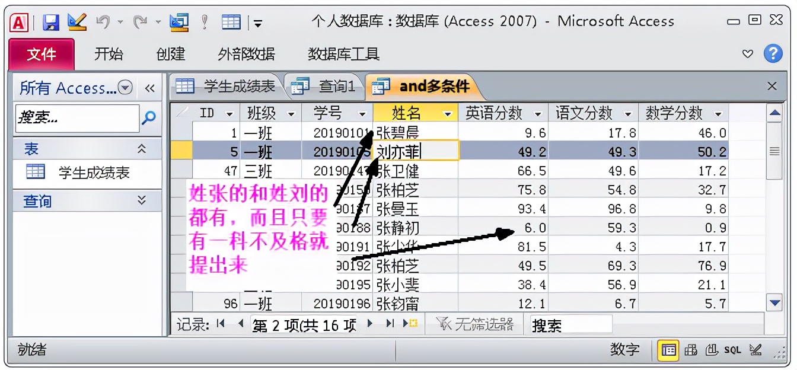Click the Help question mark button
797x370 pixels.
pos(773,55)
